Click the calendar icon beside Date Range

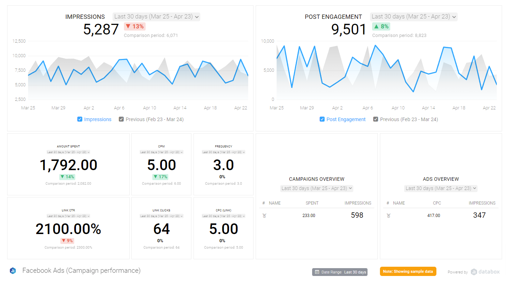click(x=317, y=272)
